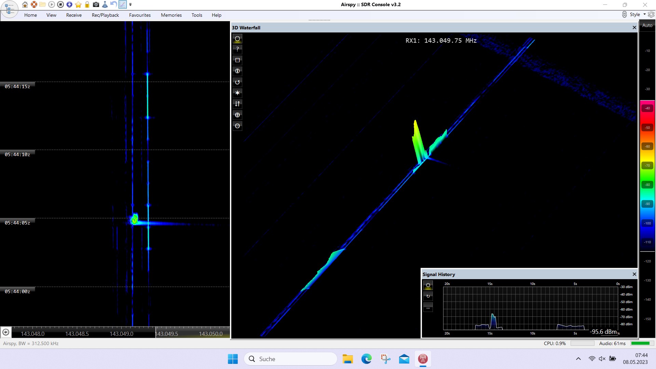Open the Tools ribbon tab
The width and height of the screenshot is (656, 369).
(x=197, y=15)
